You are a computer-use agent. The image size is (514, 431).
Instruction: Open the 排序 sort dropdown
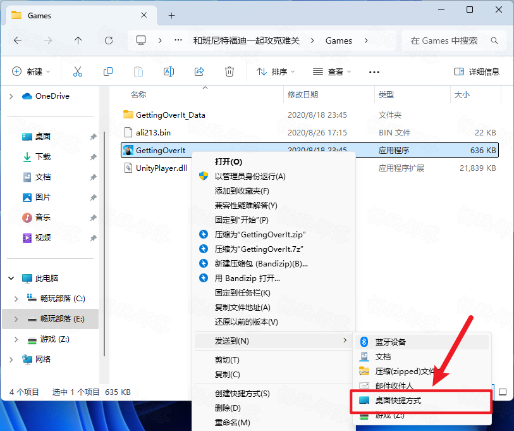click(276, 72)
